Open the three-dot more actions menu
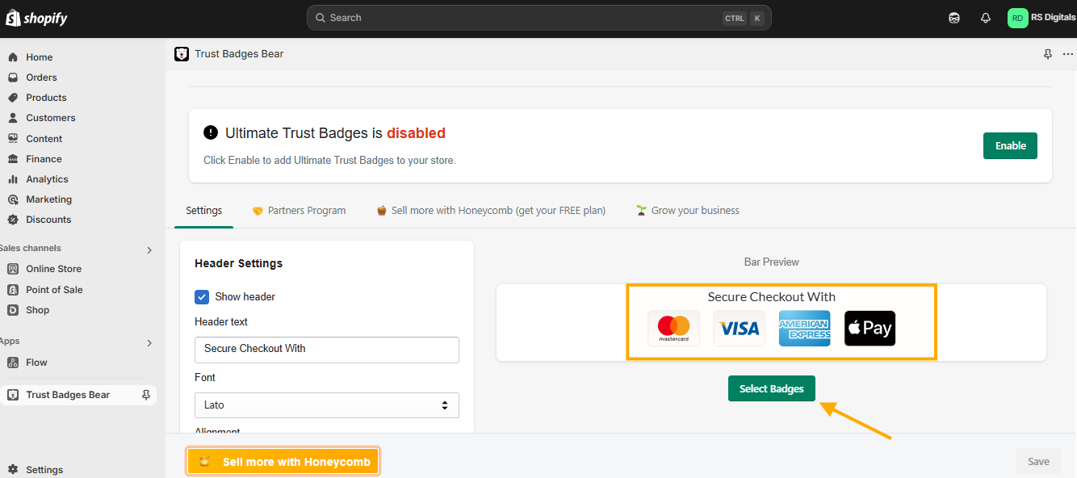 pos(1067,54)
